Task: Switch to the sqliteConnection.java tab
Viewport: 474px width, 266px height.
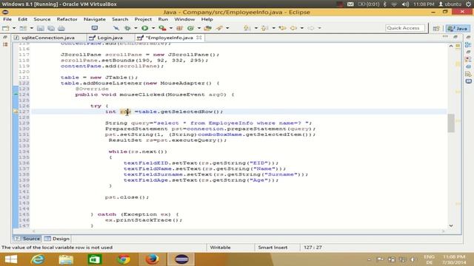Action: [x=48, y=38]
